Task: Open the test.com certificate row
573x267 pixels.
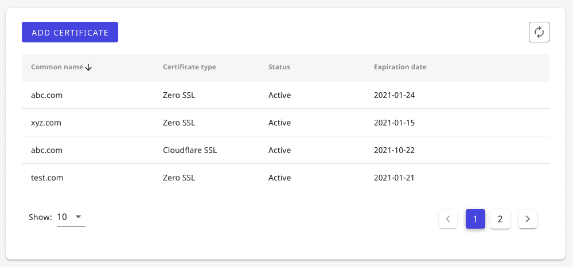Action: point(286,178)
